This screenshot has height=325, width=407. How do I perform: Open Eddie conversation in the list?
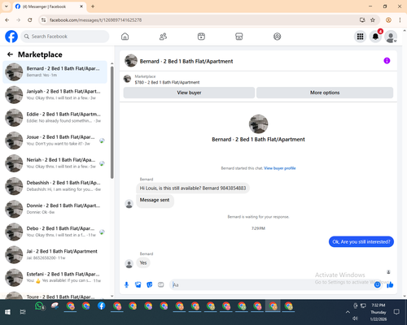click(55, 117)
